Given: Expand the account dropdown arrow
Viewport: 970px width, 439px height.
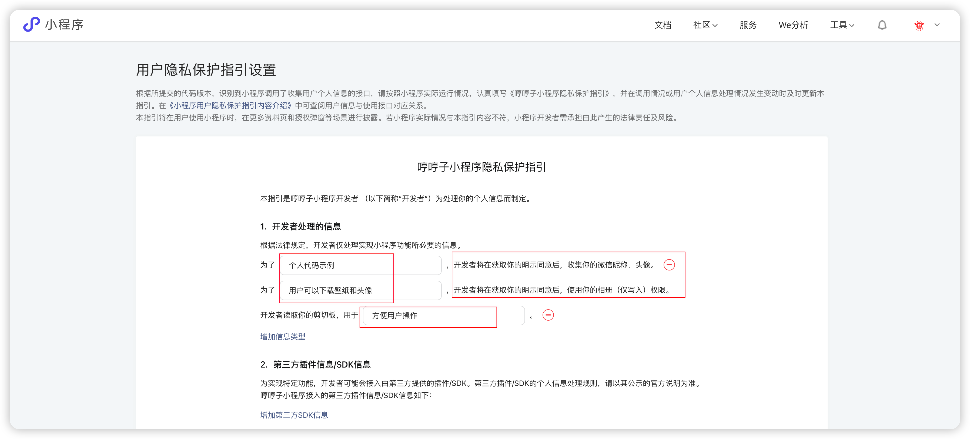Looking at the screenshot, I should 937,25.
